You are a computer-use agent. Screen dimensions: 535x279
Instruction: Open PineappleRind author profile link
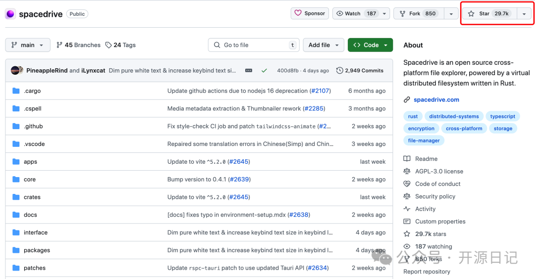point(47,71)
